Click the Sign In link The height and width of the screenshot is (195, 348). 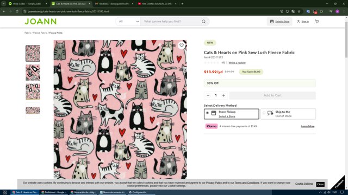tap(305, 22)
